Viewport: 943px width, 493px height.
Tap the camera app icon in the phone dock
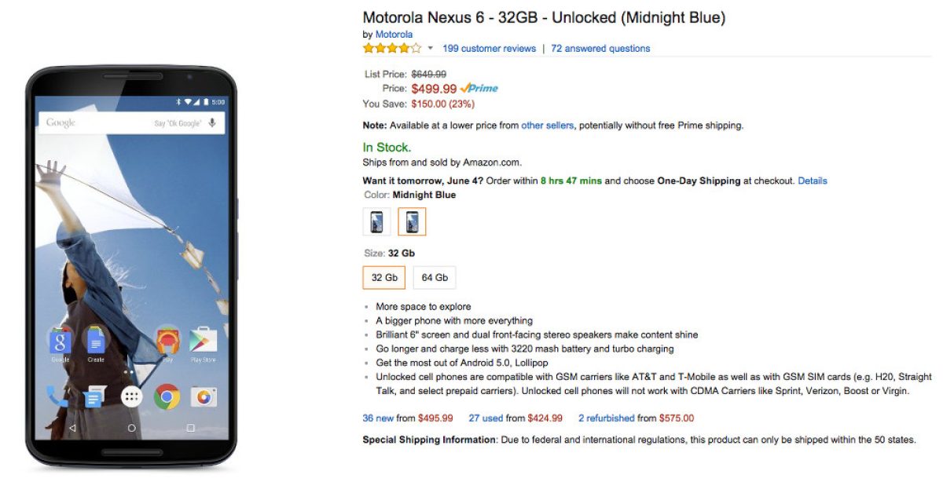(x=204, y=396)
